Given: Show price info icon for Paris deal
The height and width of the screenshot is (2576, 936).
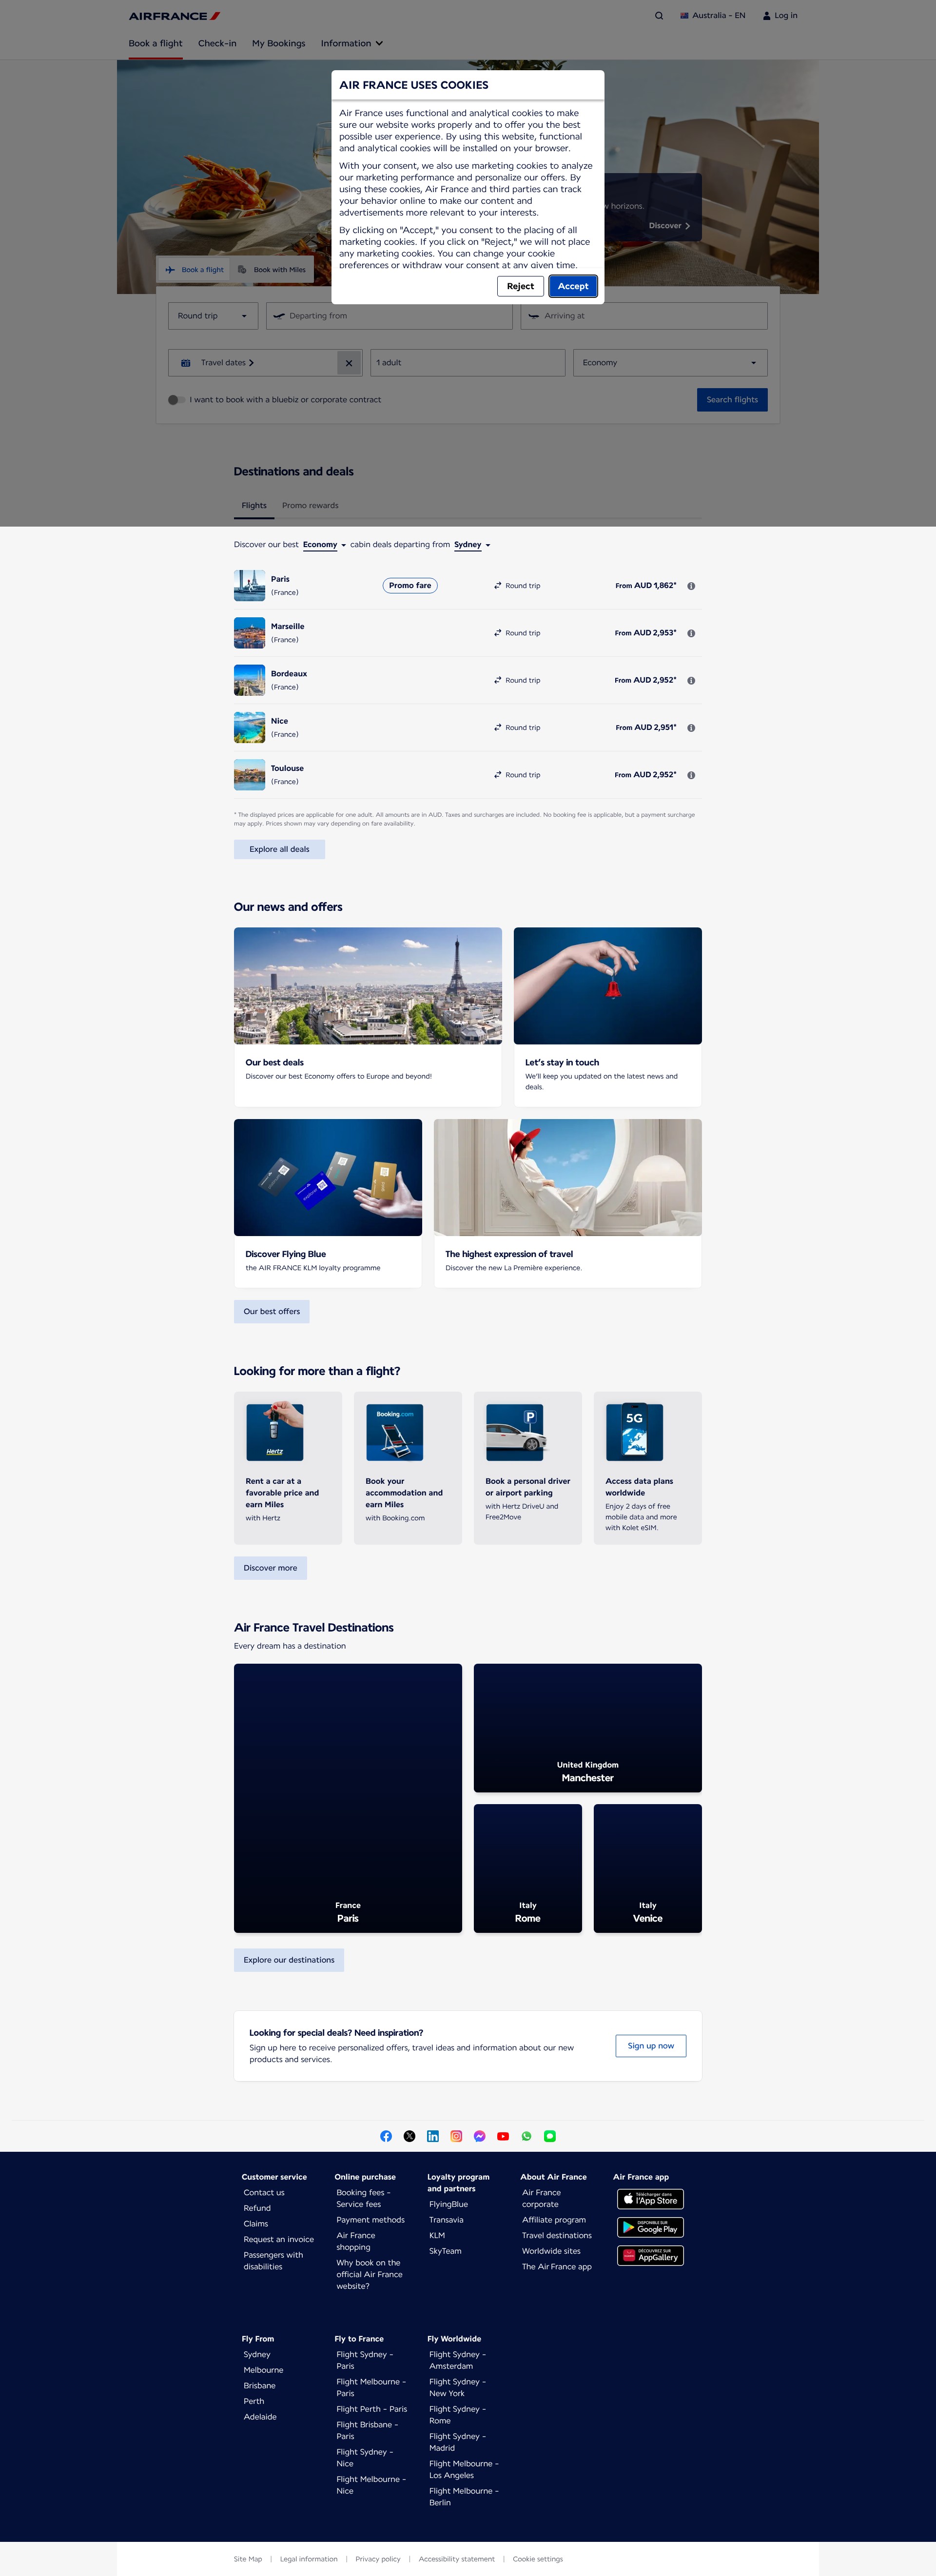Looking at the screenshot, I should click(691, 586).
